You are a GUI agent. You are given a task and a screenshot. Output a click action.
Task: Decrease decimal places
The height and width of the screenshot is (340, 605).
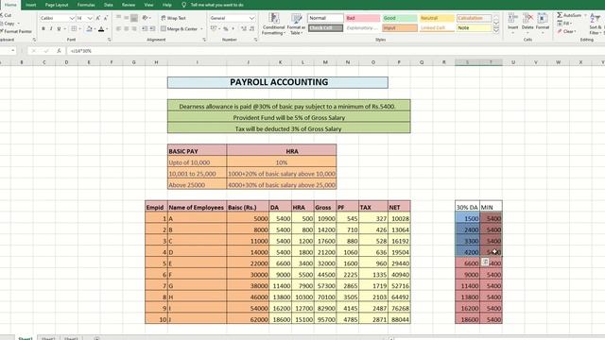coord(252,29)
